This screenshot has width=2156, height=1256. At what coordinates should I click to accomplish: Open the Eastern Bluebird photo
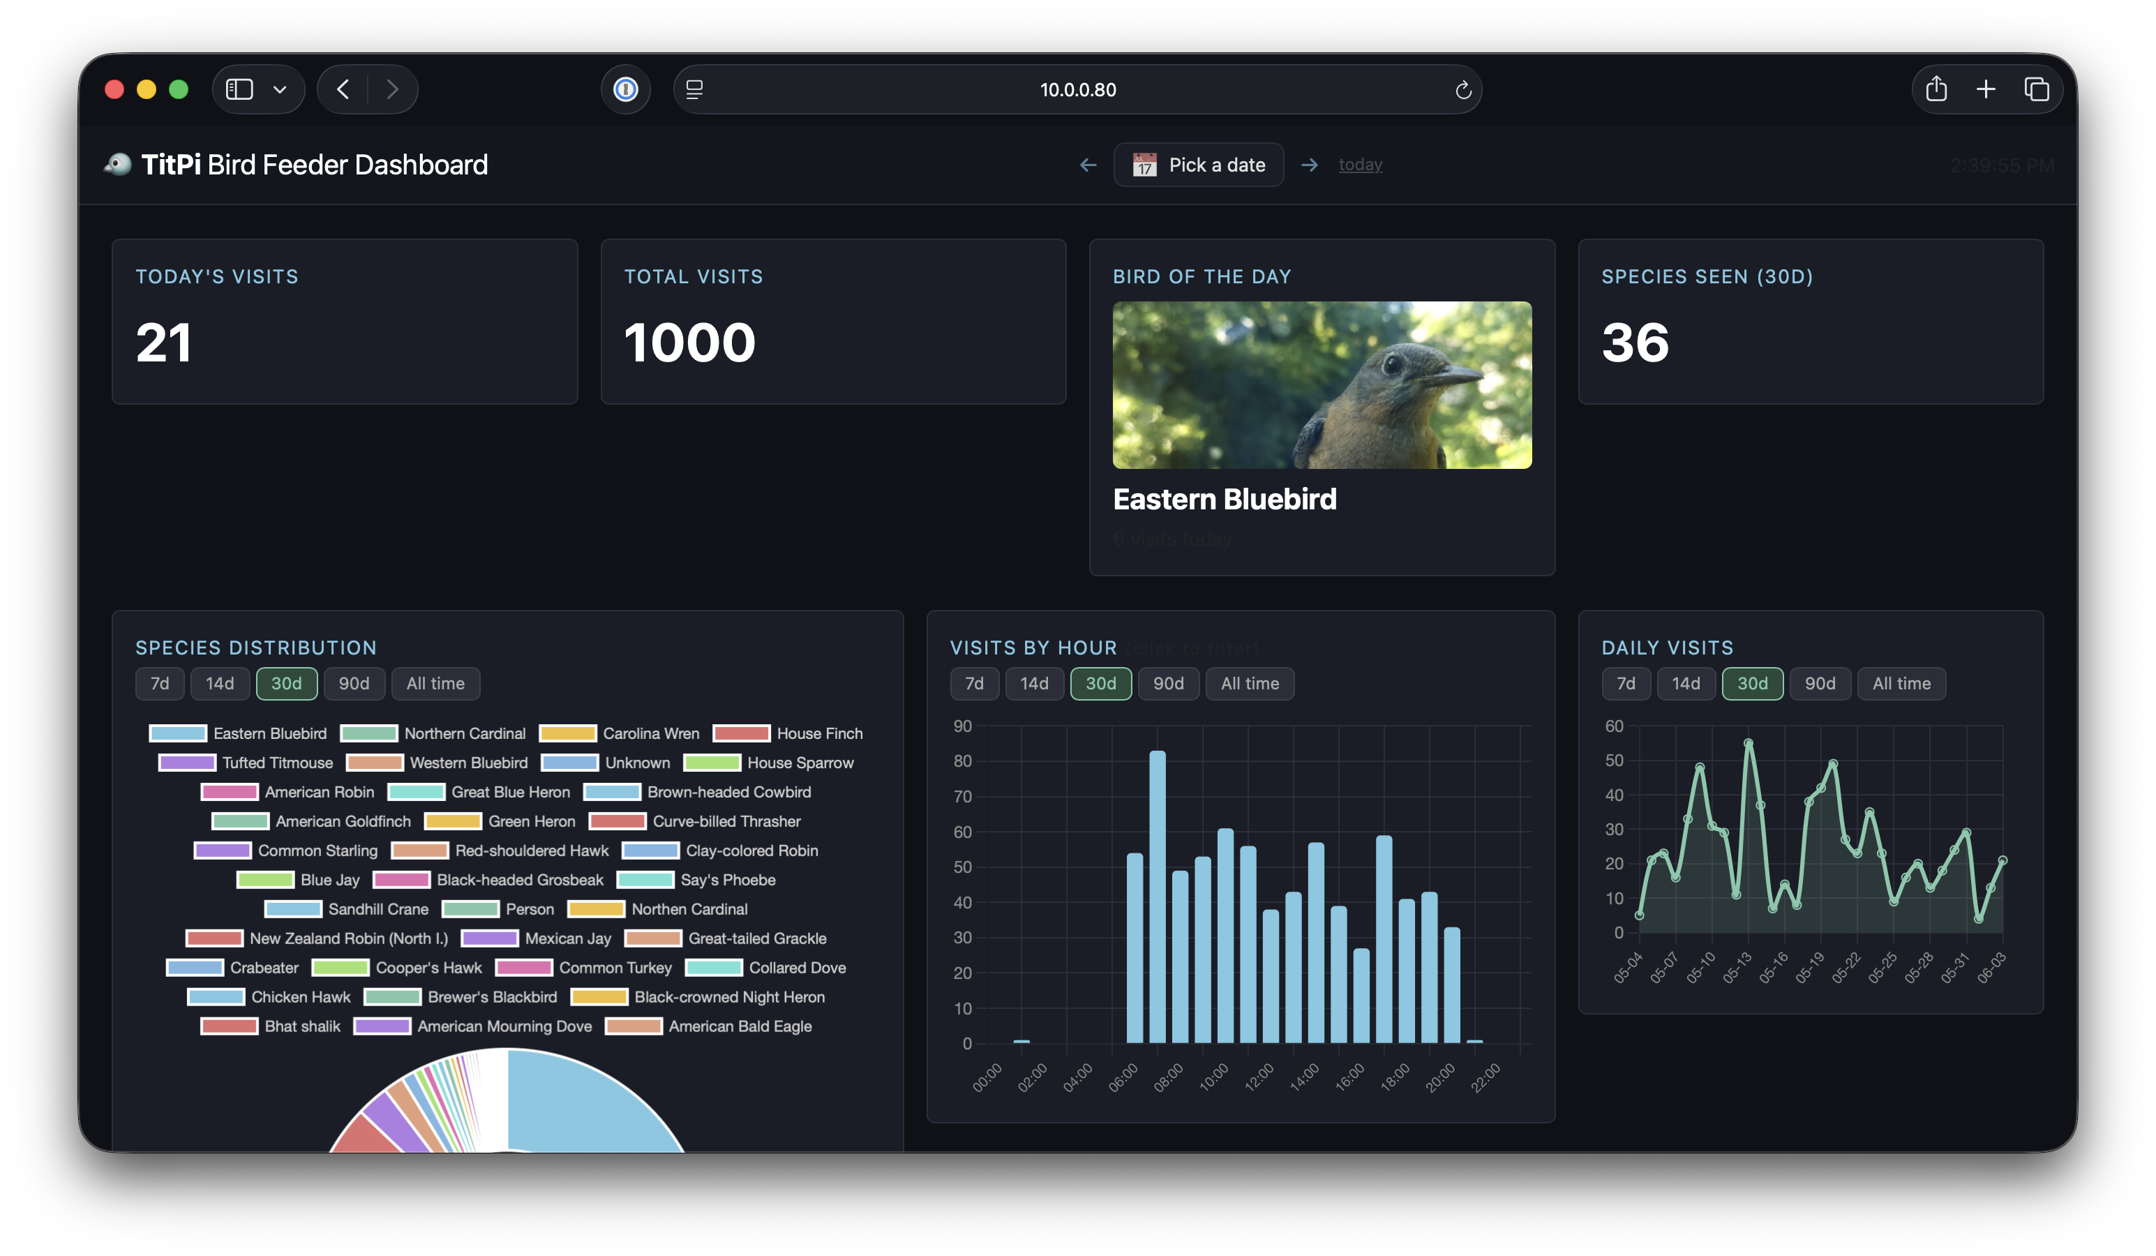pos(1322,384)
